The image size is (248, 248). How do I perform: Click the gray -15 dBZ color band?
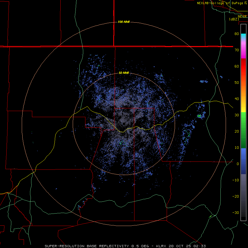pos(243,188)
